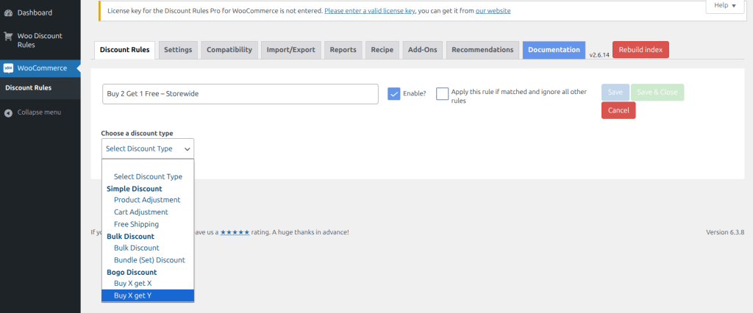Follow 'Please enter a valid license key' link
The image size is (753, 313).
click(x=370, y=11)
